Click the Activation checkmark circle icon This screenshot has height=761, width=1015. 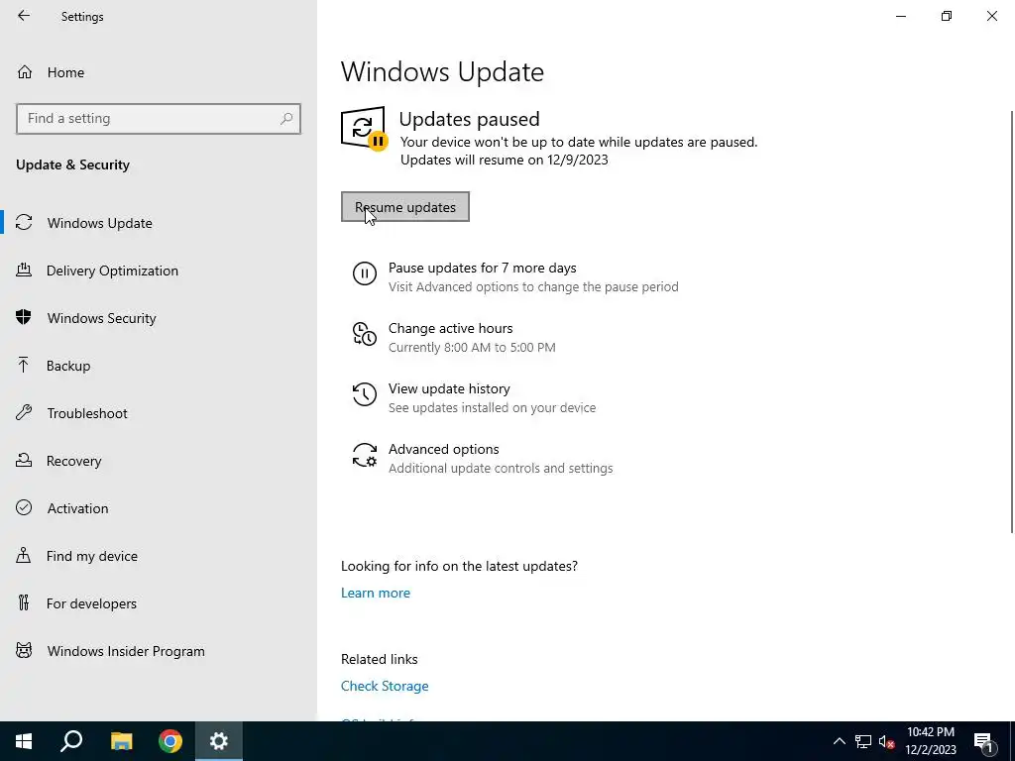pos(24,508)
